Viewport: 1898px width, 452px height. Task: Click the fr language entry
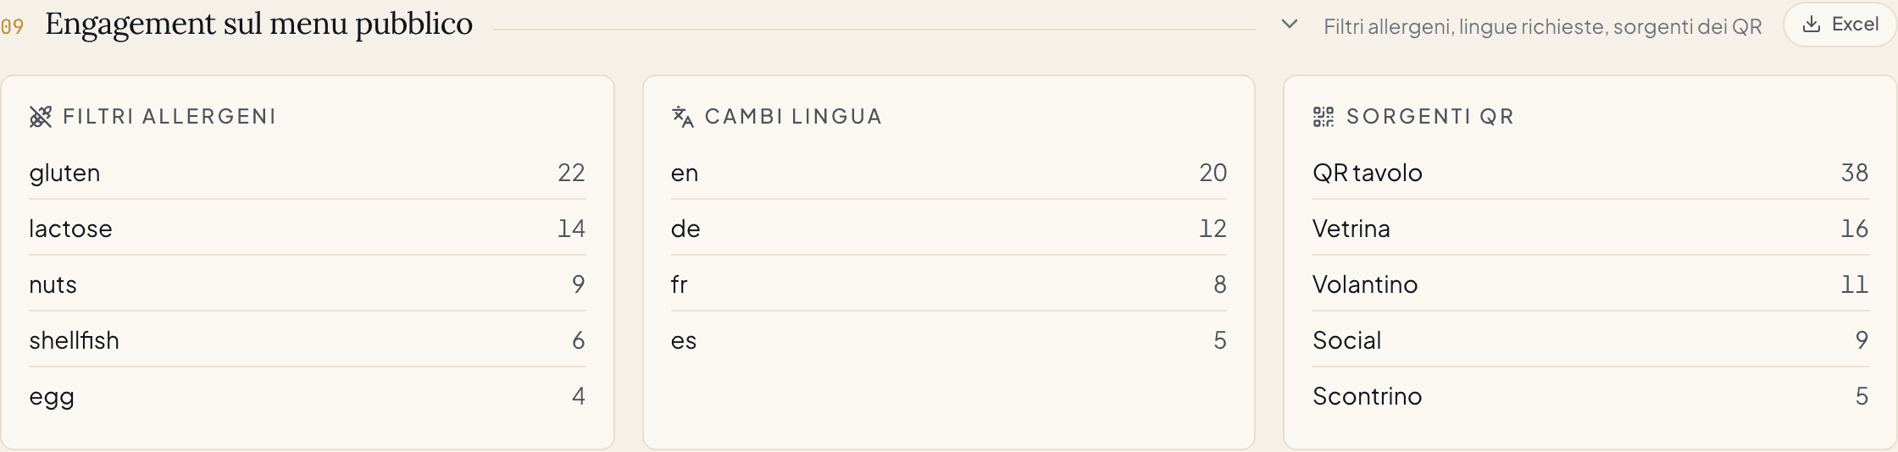(x=949, y=284)
